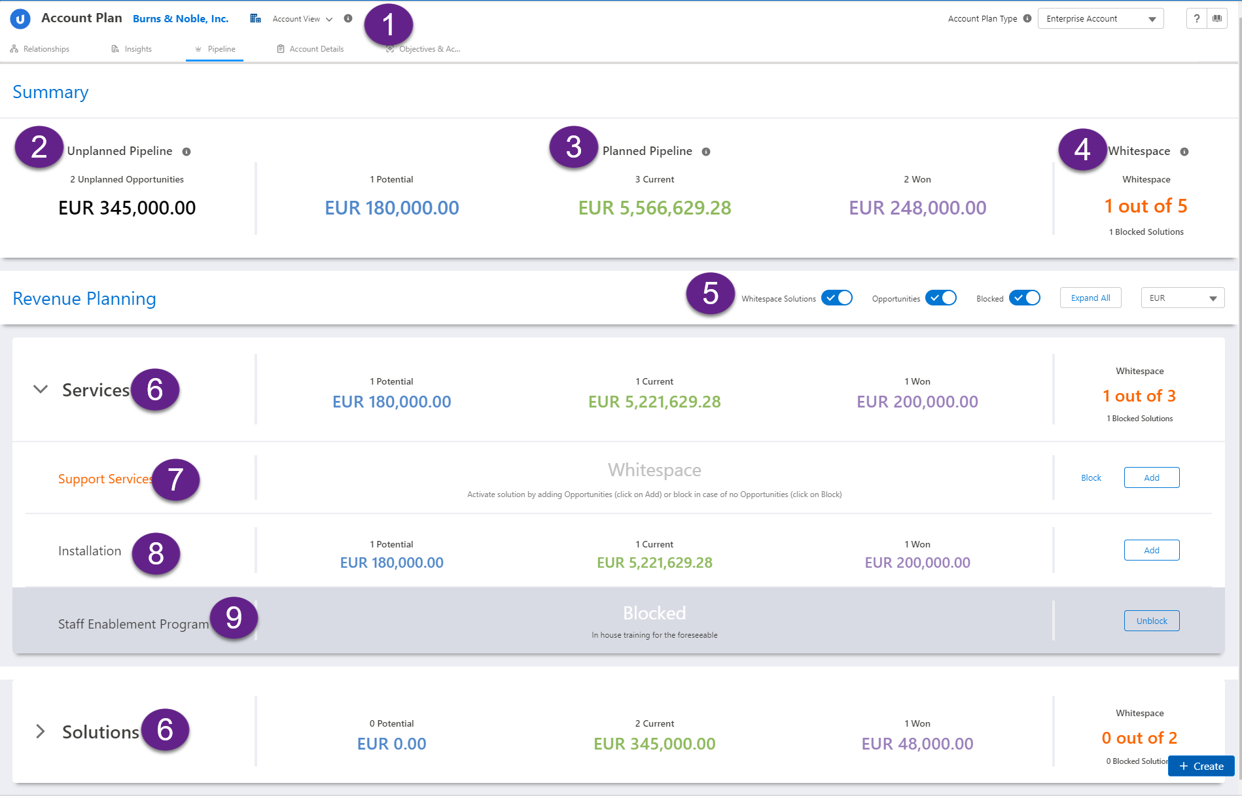Image resolution: width=1242 pixels, height=796 pixels.
Task: Click Unblock for Staff Enablement Program
Action: pyautogui.click(x=1152, y=621)
